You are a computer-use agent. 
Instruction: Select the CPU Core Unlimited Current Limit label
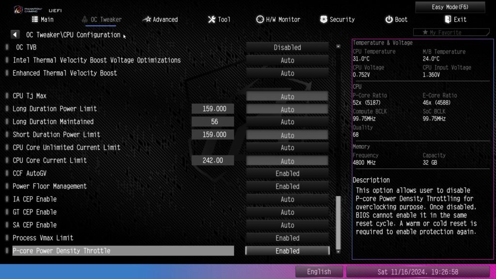tap(66, 147)
